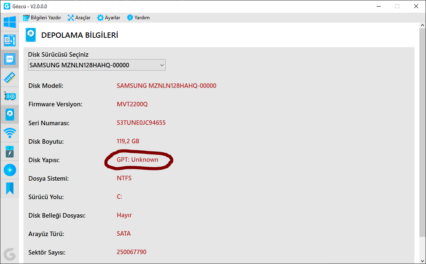Click the Sürücü Yolu label
This screenshot has height=264, width=426.
46,197
